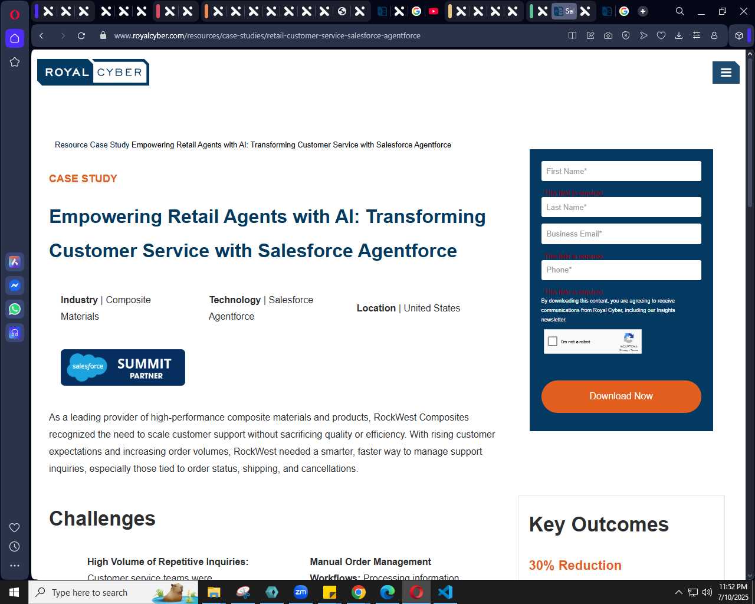
Task: Check the I'm not a robot checkbox
Action: coord(553,341)
